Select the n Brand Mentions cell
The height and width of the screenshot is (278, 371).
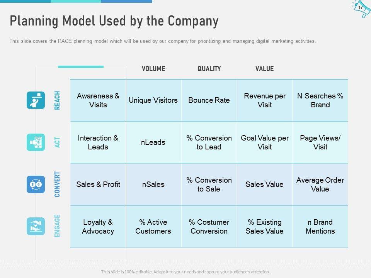point(320,227)
